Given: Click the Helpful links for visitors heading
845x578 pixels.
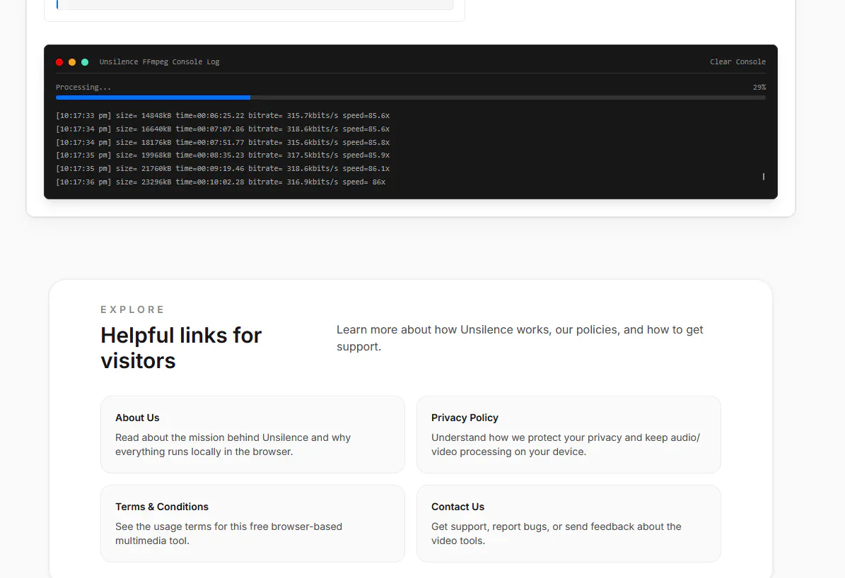Looking at the screenshot, I should 181,348.
